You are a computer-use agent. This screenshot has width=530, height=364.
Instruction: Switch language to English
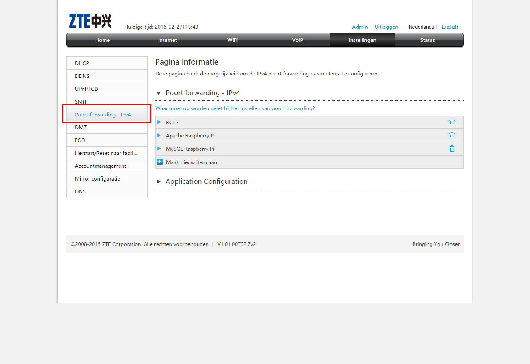[x=450, y=27]
